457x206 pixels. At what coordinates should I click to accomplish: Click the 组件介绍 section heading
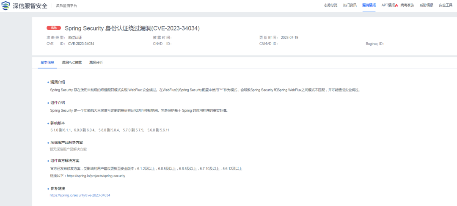pos(58,102)
